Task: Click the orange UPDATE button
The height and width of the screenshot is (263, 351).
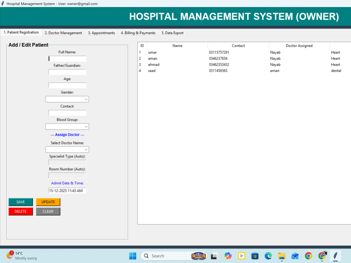Action: click(48, 202)
